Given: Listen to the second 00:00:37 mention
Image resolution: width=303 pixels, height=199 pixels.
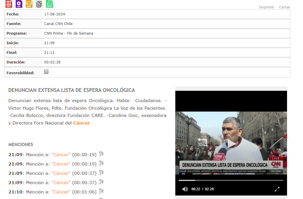Looking at the screenshot, I should [x=101, y=182].
